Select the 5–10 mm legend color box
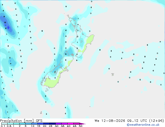The image size is (165, 127). click(28, 124)
